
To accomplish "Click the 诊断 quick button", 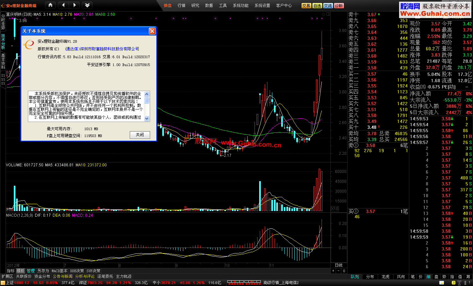I will (x=339, y=6).
